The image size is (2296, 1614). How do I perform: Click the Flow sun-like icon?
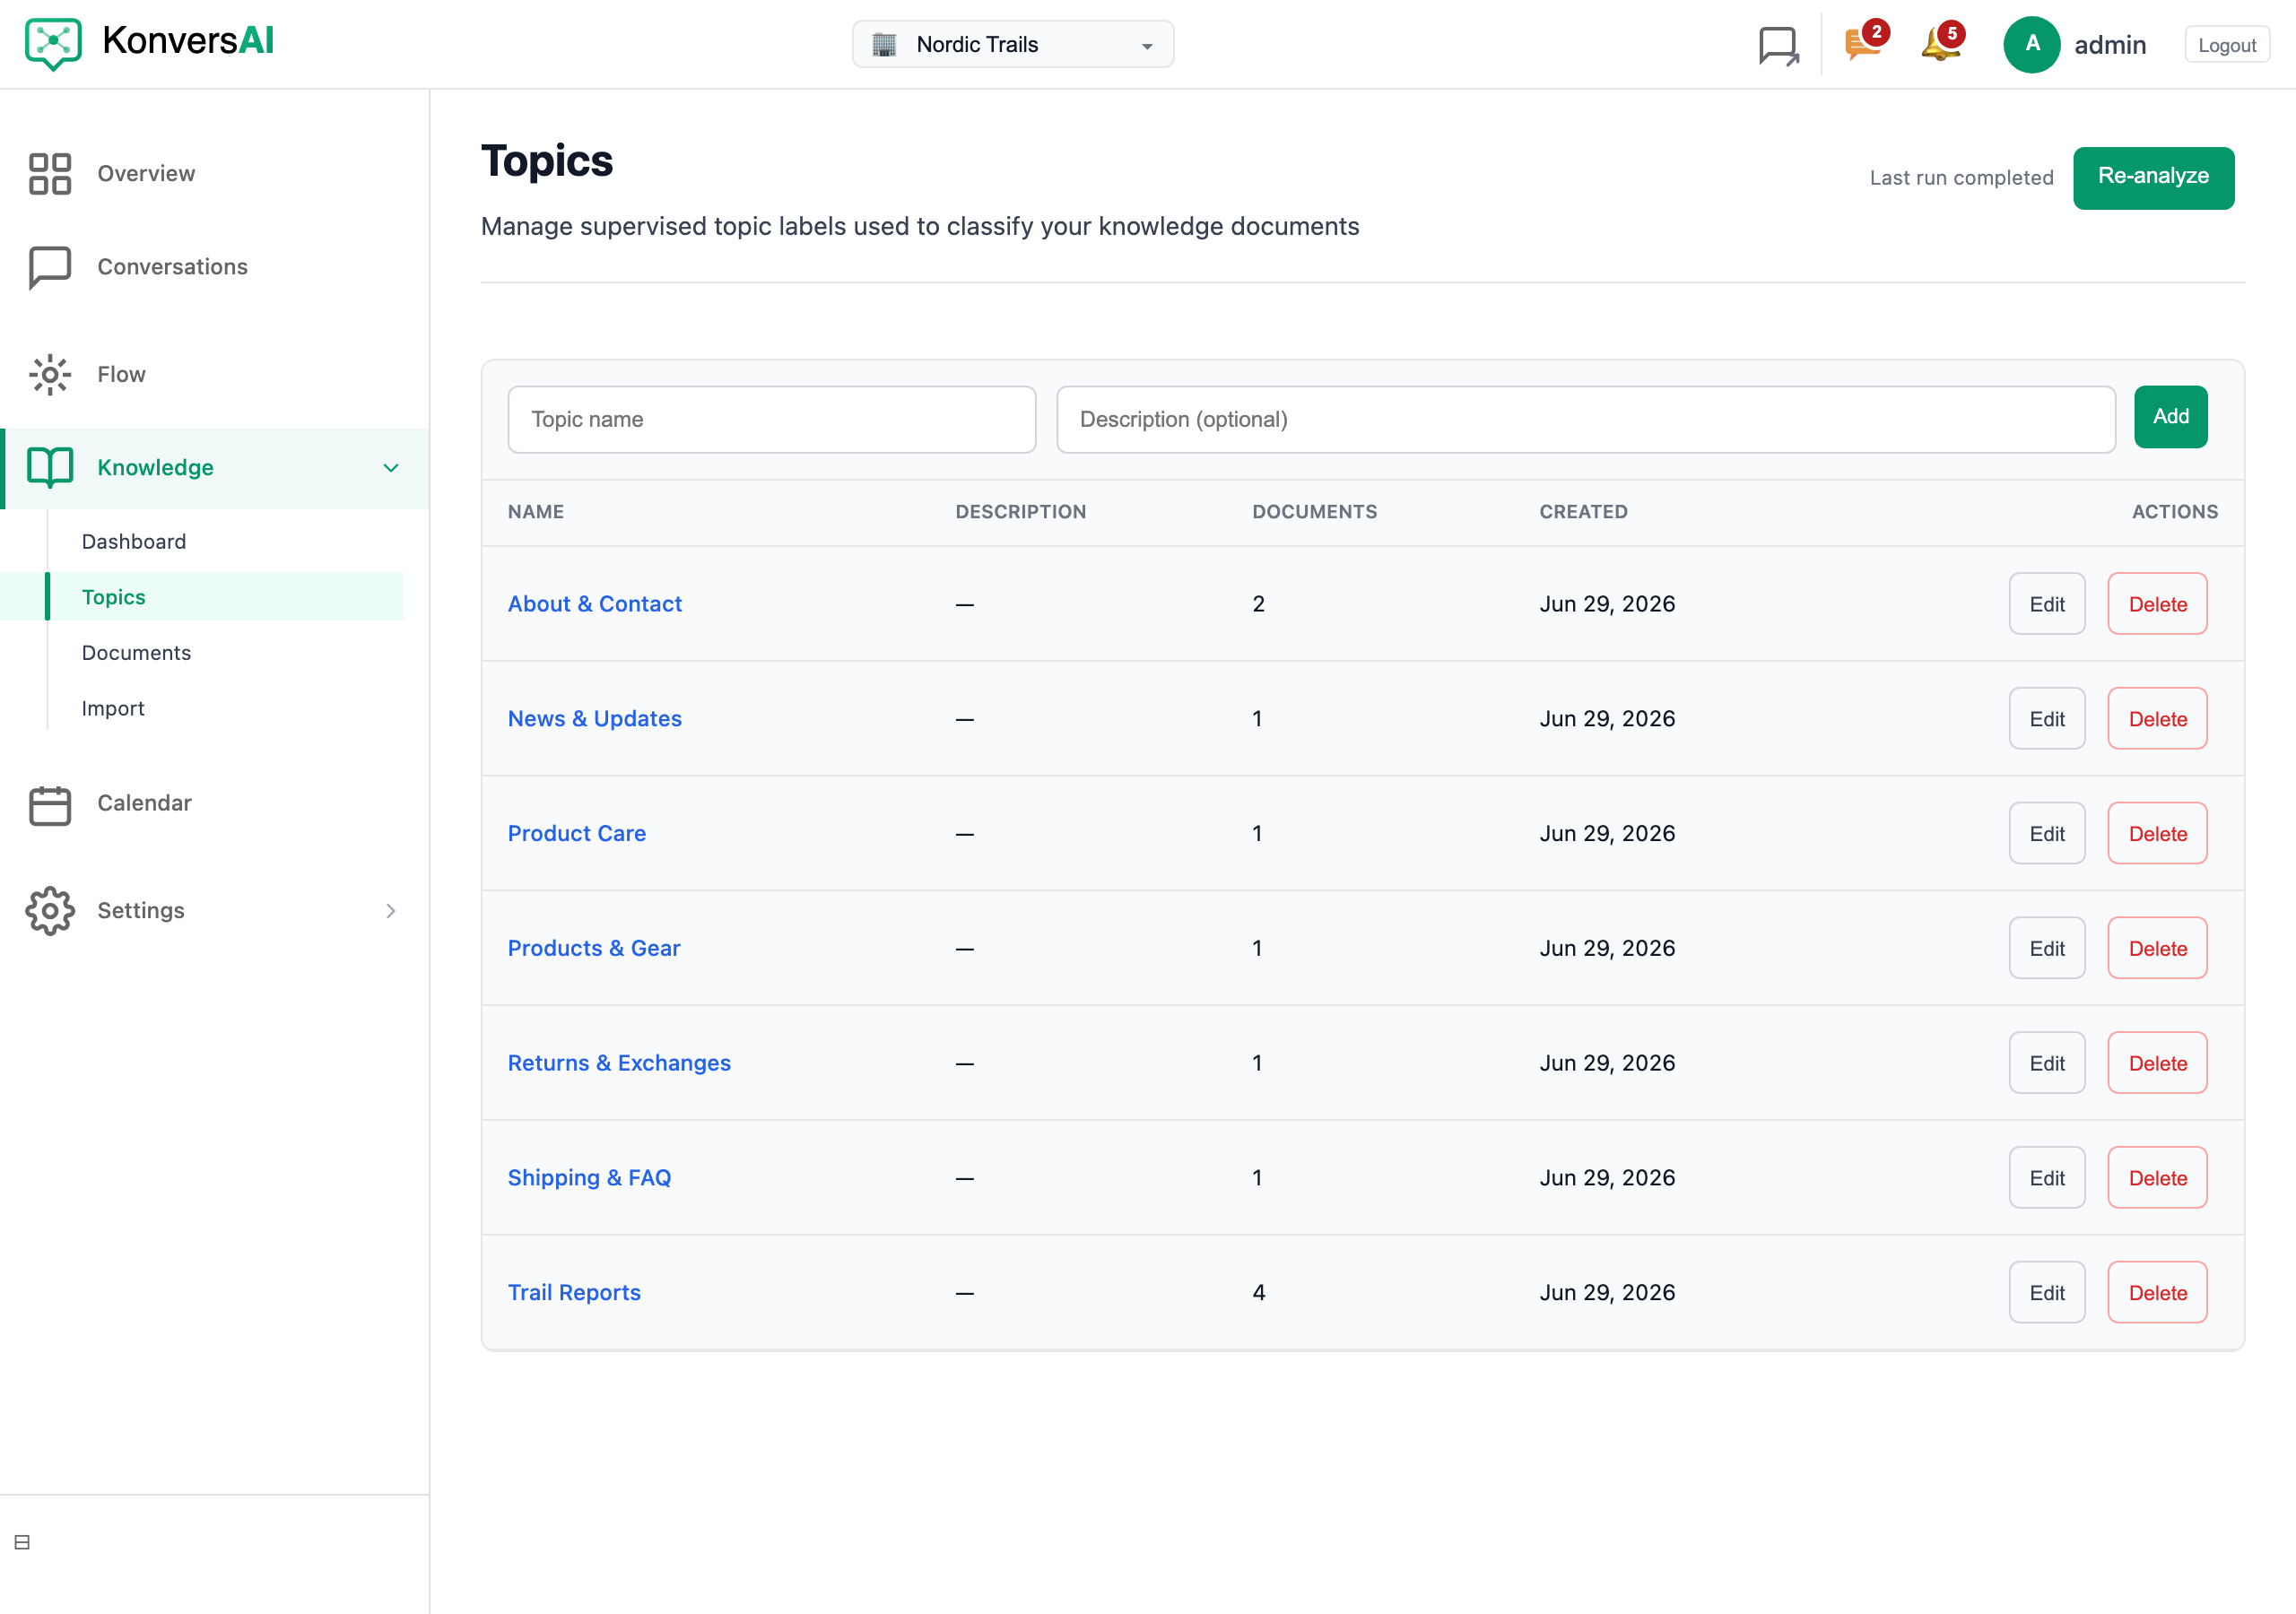point(50,374)
